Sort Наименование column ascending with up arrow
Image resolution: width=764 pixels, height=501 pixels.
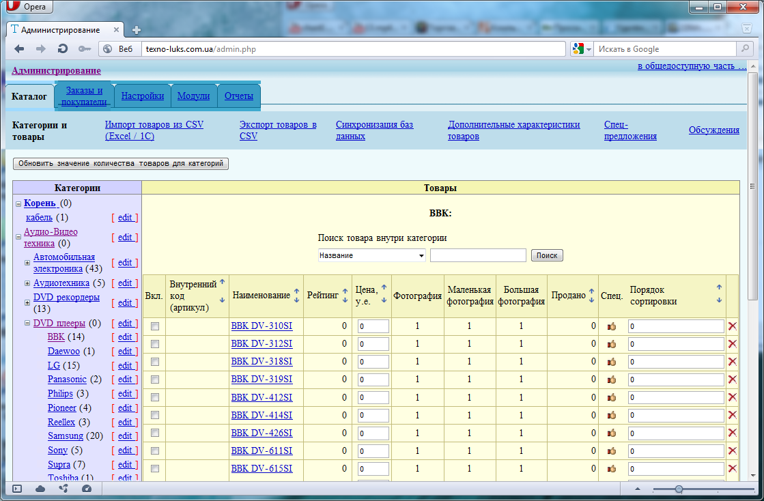(x=296, y=291)
